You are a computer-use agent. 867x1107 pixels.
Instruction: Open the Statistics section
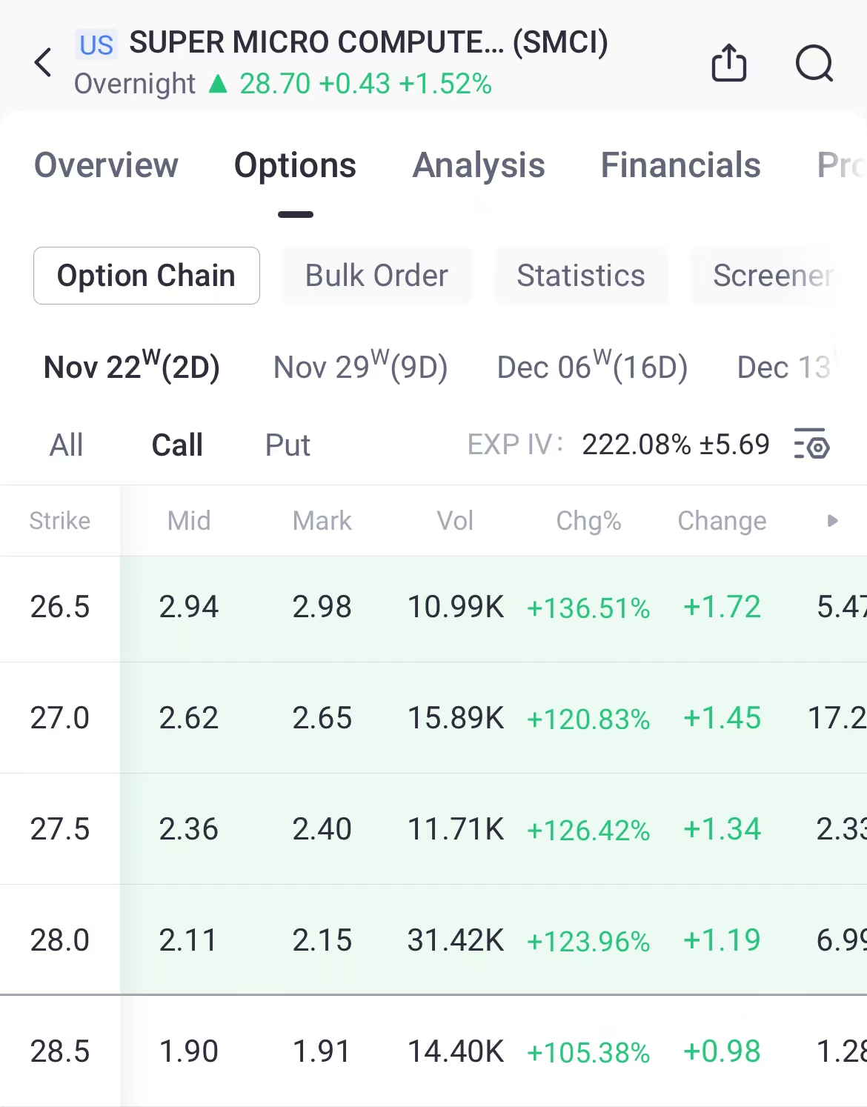[x=581, y=276]
